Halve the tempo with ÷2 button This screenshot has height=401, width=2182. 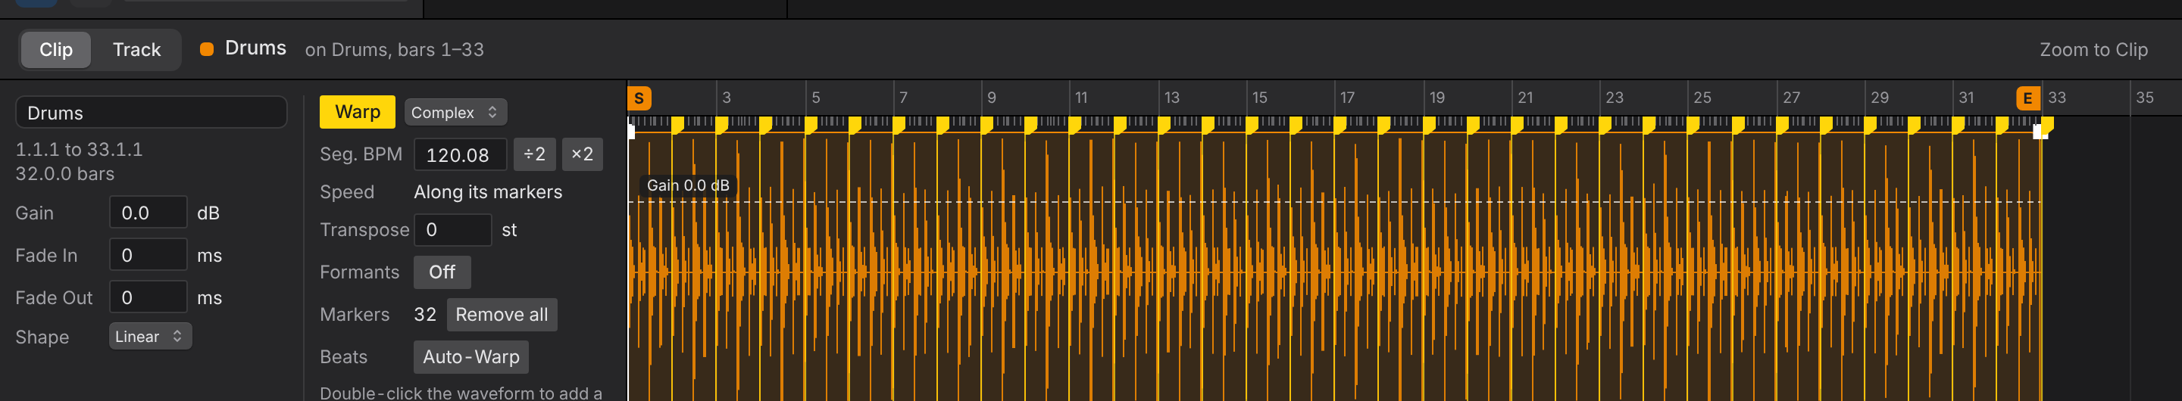point(534,154)
